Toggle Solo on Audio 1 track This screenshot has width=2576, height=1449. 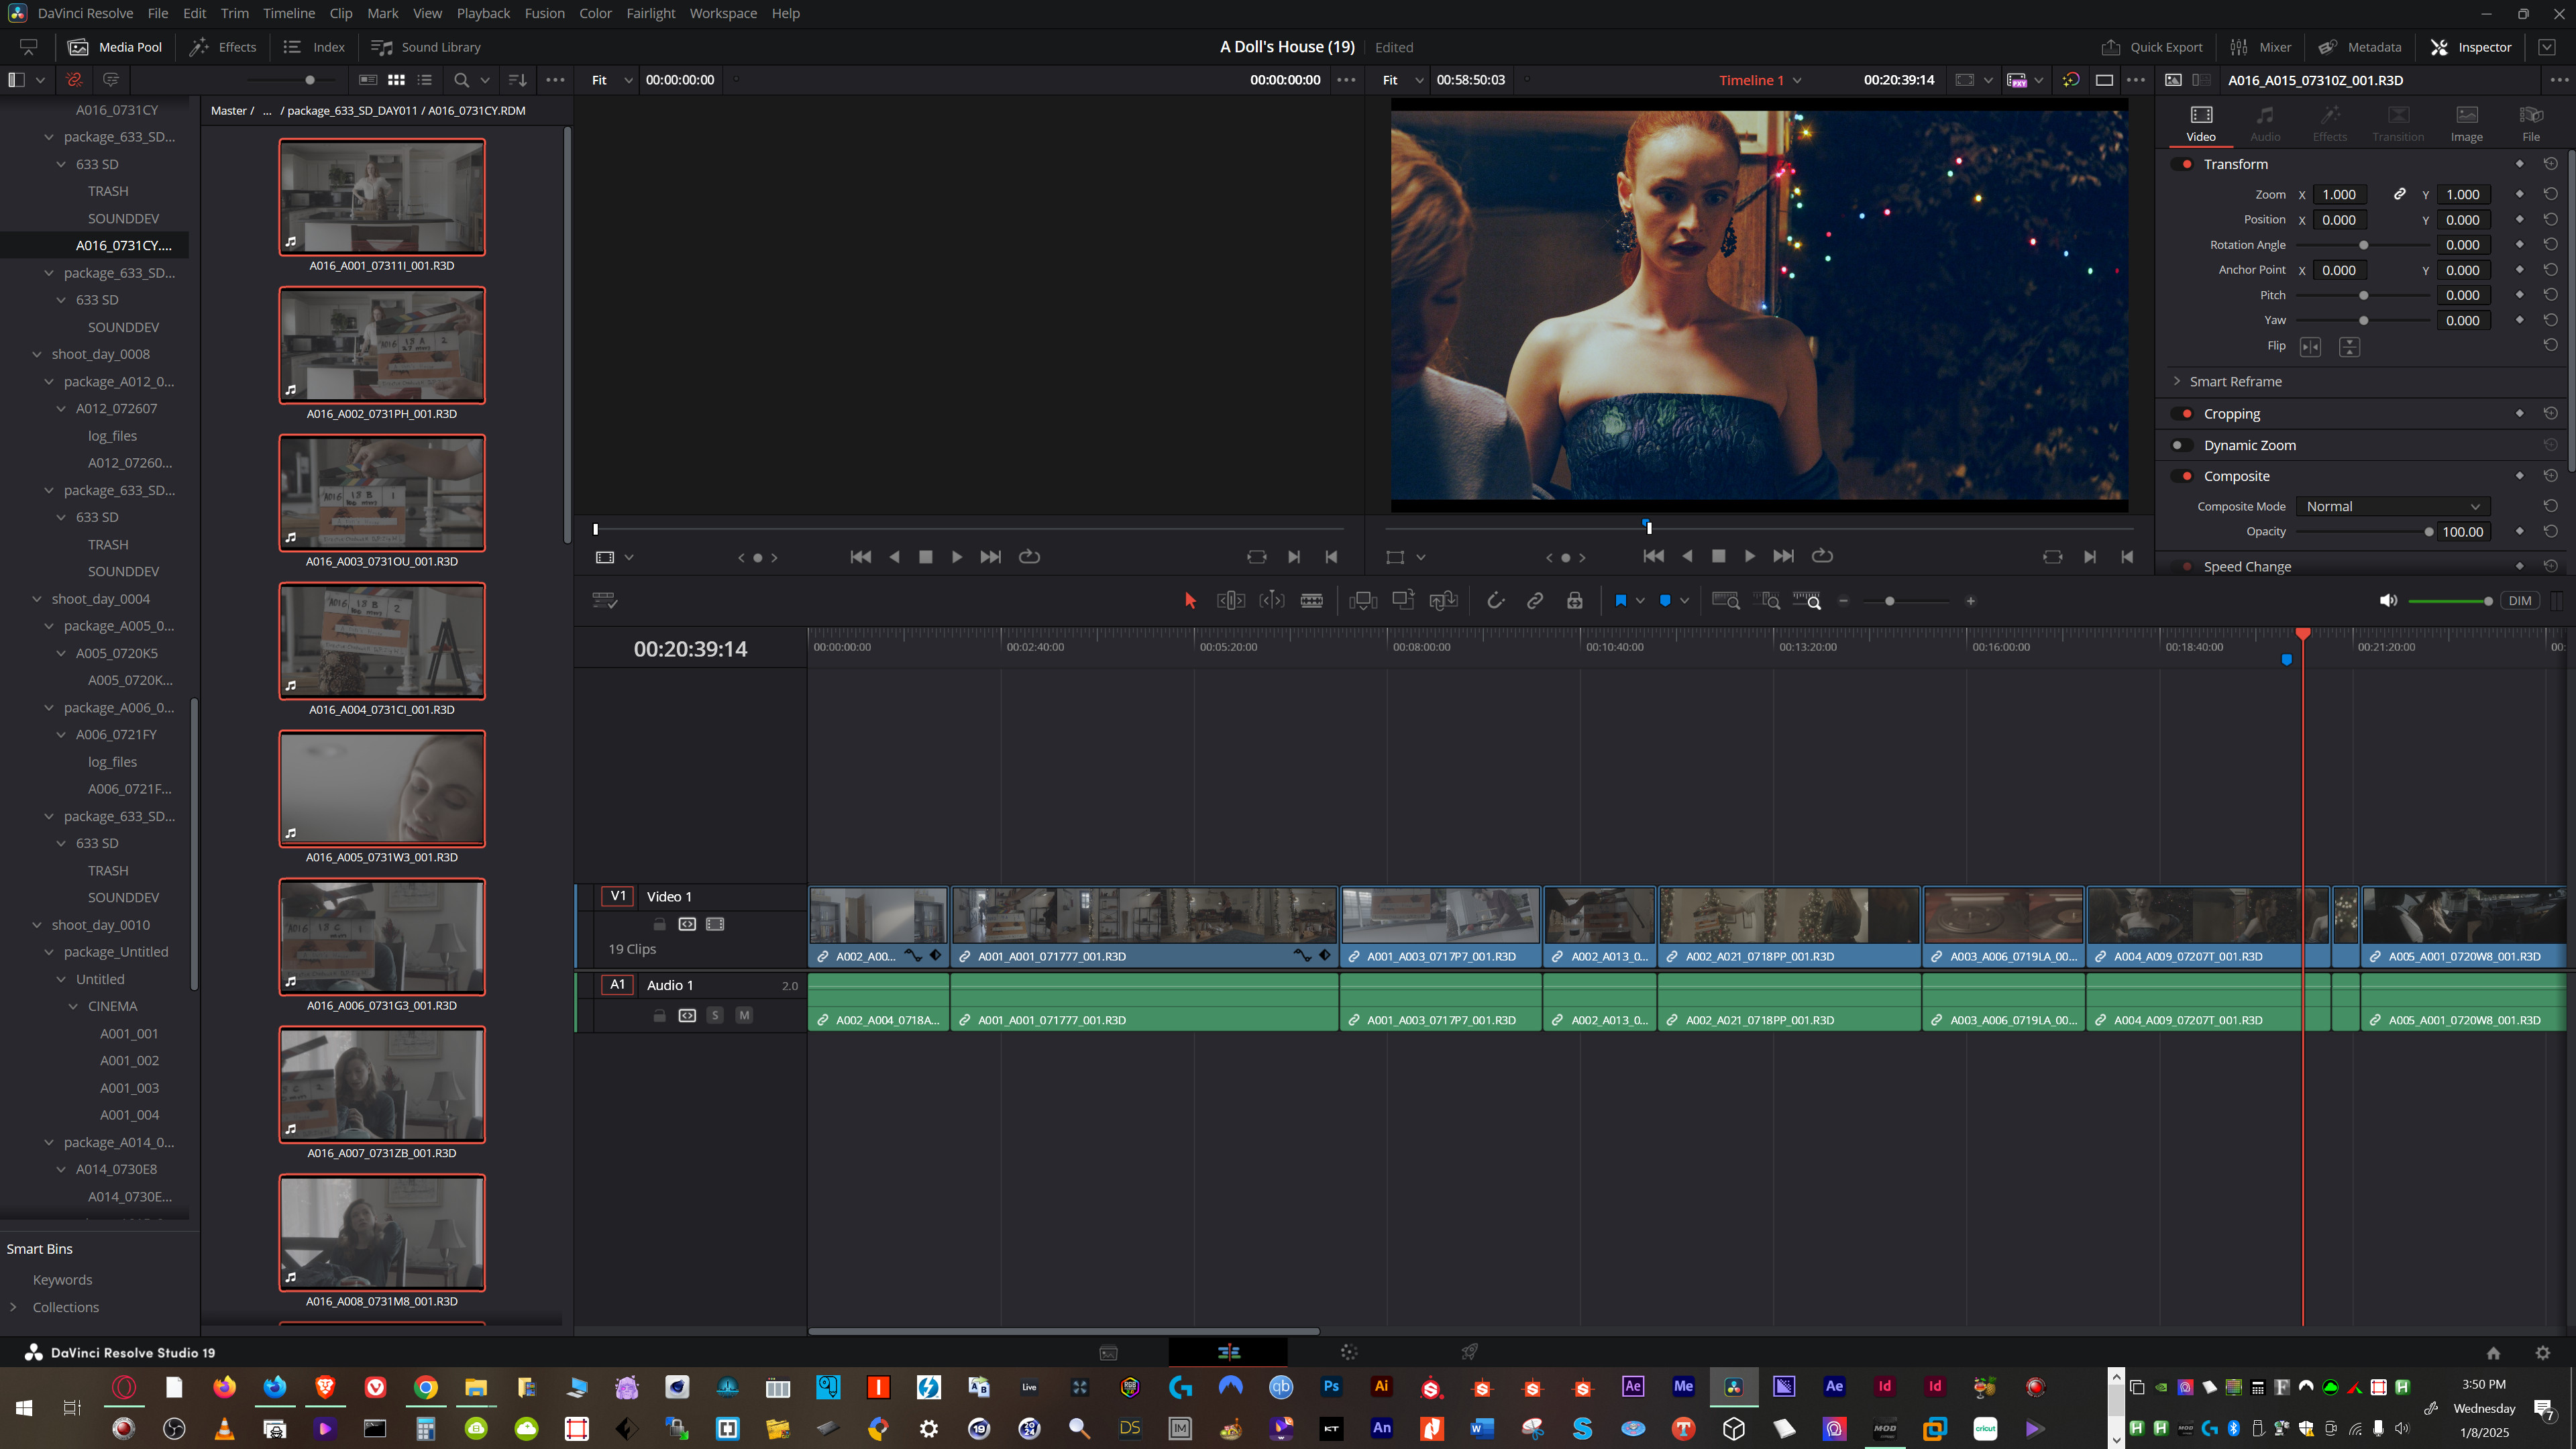click(x=715, y=1015)
